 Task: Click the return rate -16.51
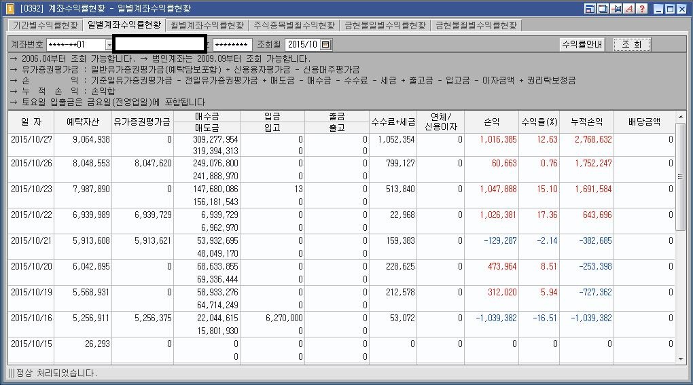coord(545,318)
